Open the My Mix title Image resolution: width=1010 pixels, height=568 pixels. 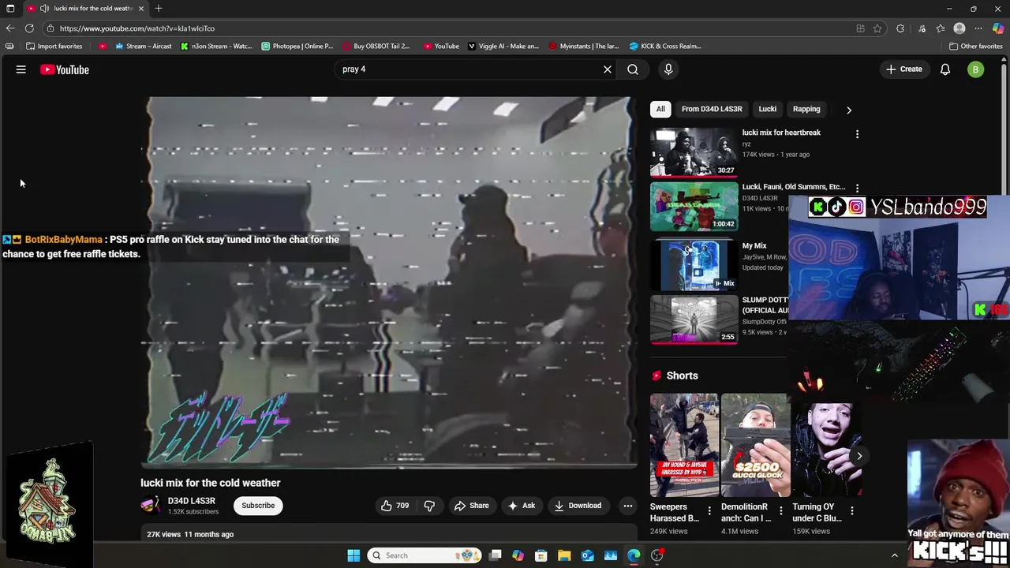click(x=754, y=245)
